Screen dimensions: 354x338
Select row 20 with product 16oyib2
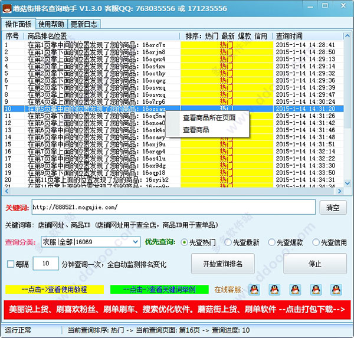[173, 180]
